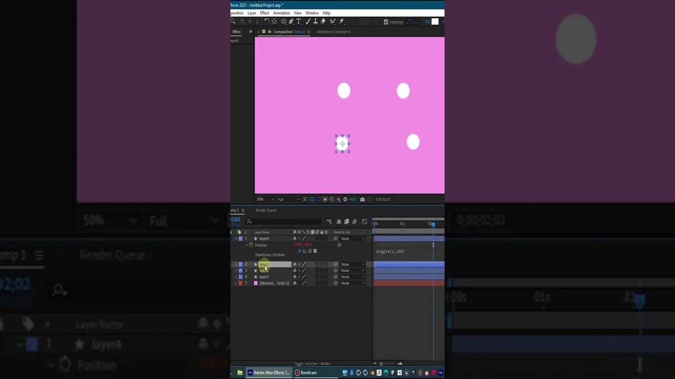The image size is (675, 379).
Task: Open the Fill color swatch
Action: tap(435, 22)
